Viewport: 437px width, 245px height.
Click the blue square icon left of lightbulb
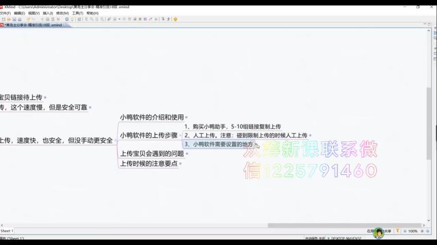(x=67, y=19)
